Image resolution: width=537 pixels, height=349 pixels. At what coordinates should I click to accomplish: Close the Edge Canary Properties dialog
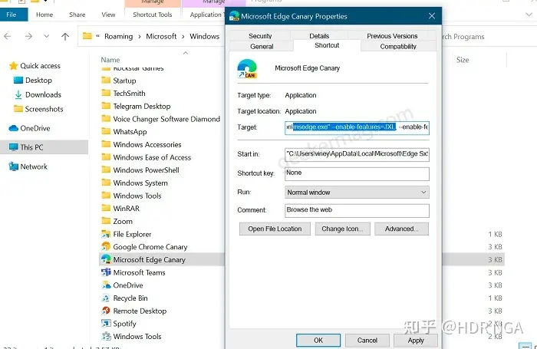432,16
